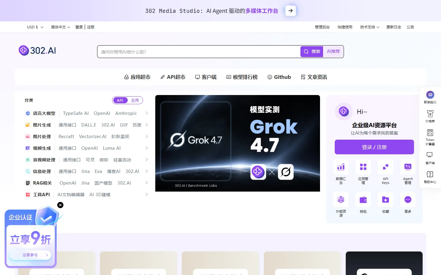This screenshot has width=441, height=275.
Task: Open the API超市 tab
Action: coord(173,77)
